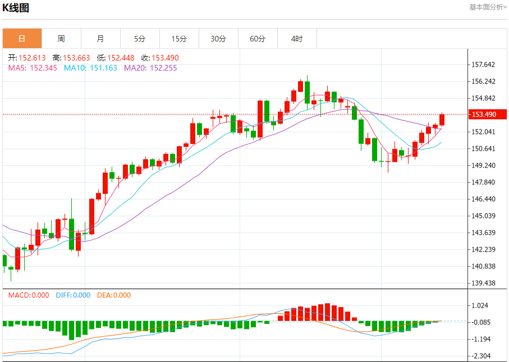This screenshot has height=362, width=509.
Task: Click the 157.642 price axis label
Action: [x=484, y=64]
